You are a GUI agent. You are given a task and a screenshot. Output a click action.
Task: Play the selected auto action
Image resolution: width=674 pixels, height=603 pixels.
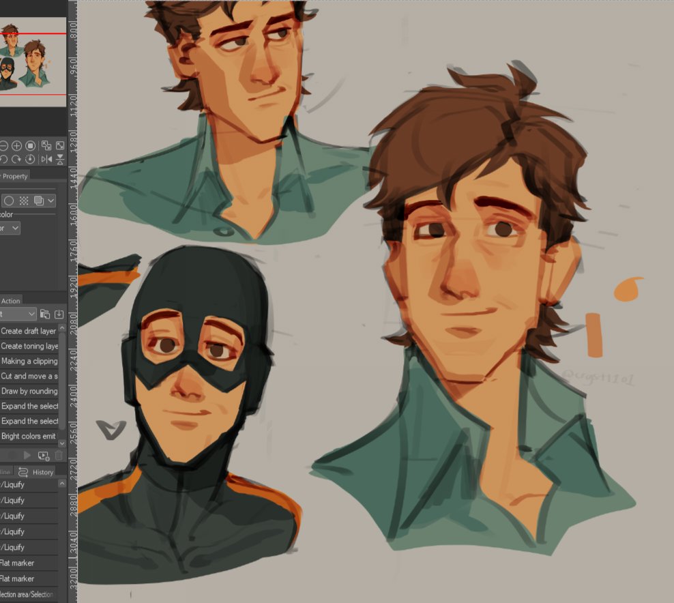[x=27, y=455]
